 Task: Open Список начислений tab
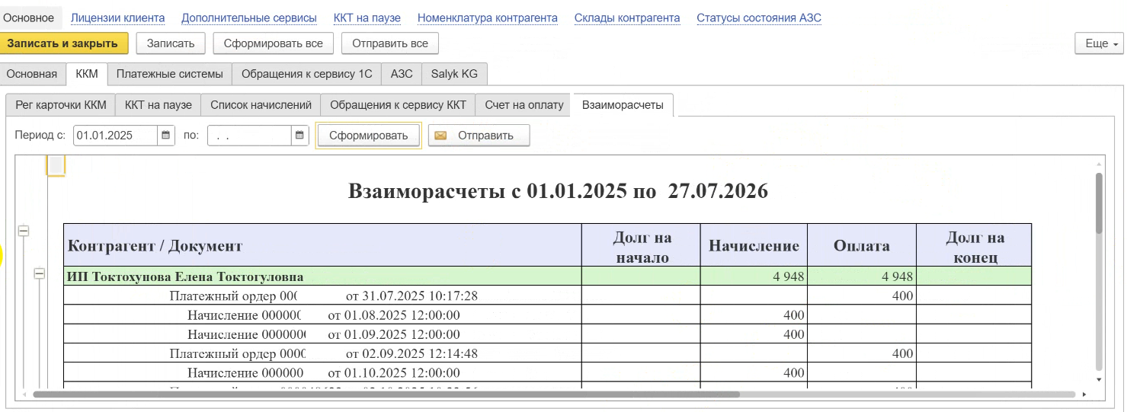point(261,105)
